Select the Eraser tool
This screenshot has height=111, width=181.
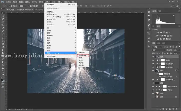pos(3,44)
